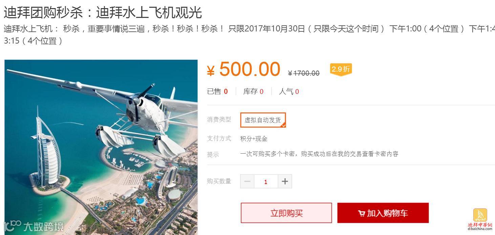Click the ¥500.00 sale price
Image resolution: width=495 pixels, height=235 pixels.
tap(244, 69)
